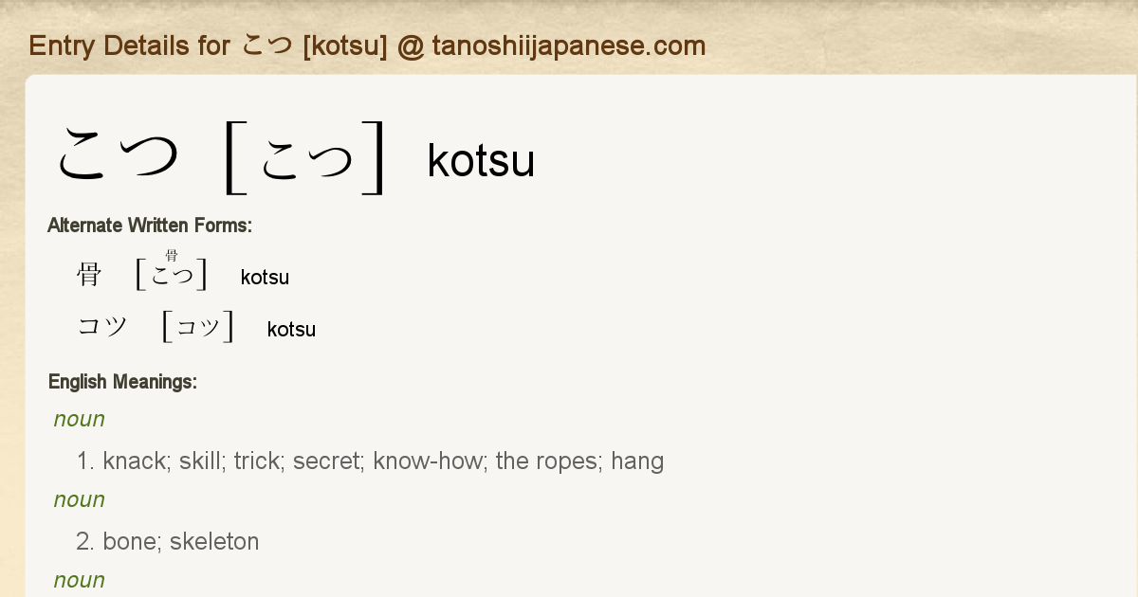Select the 骨 kanji alternate form
The height and width of the screenshot is (597, 1138).
click(89, 275)
